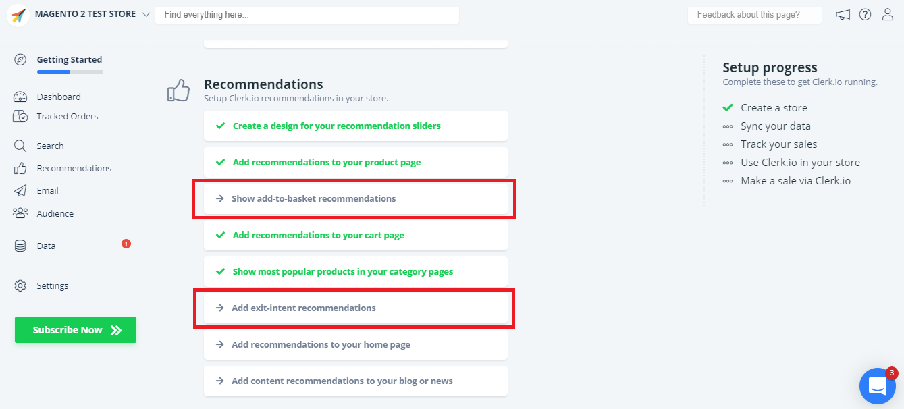Viewport: 904px width, 409px height.
Task: Open the chat messenger bubble
Action: point(877,386)
